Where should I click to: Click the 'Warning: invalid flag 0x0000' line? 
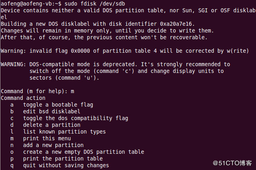coord(125,51)
